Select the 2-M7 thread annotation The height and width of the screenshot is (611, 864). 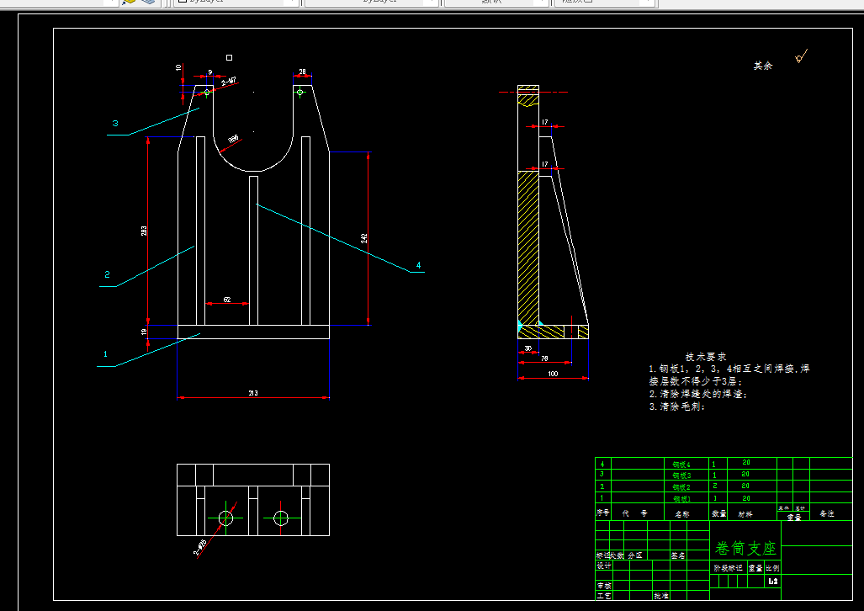(229, 82)
